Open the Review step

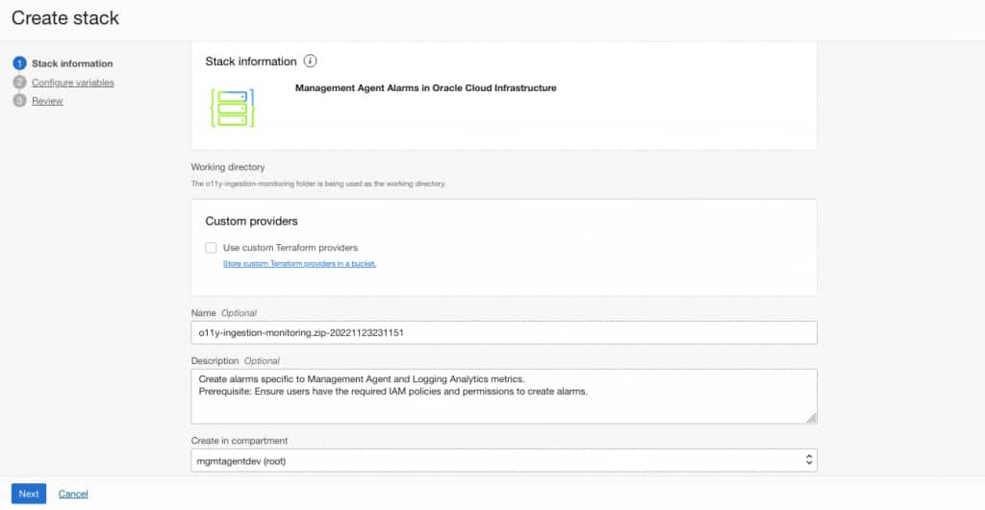47,101
